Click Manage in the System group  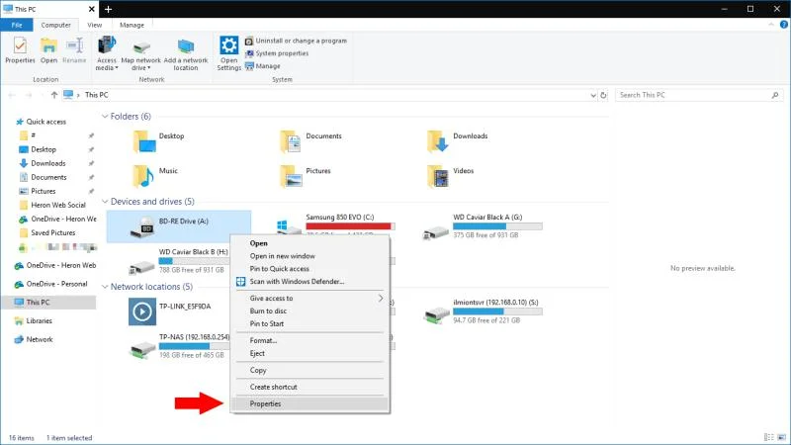point(262,66)
